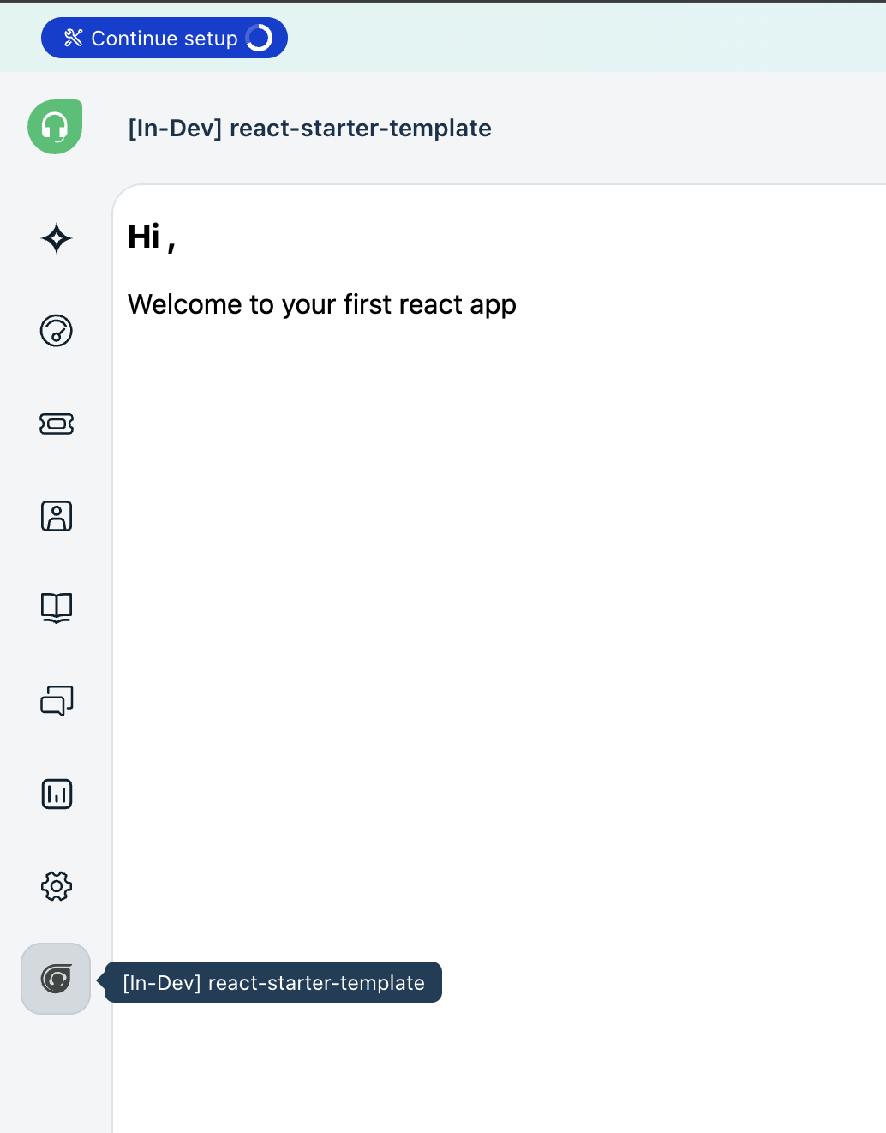Open the tickets section icon
This screenshot has height=1133, width=886.
[56, 423]
